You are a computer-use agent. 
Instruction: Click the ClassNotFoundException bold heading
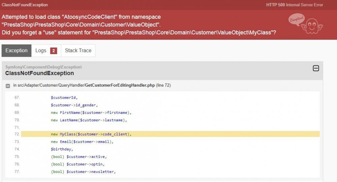pos(39,73)
